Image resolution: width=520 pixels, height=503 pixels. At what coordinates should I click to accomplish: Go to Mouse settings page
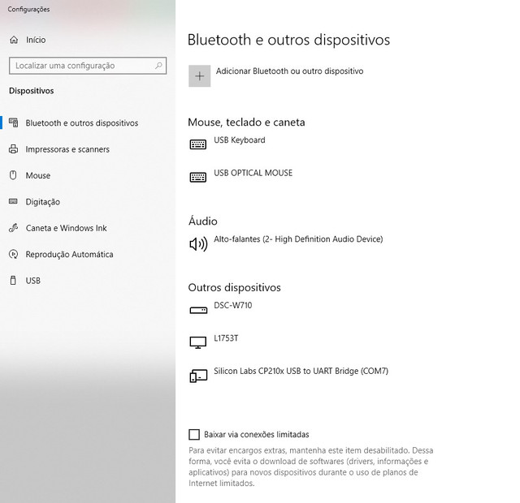37,175
